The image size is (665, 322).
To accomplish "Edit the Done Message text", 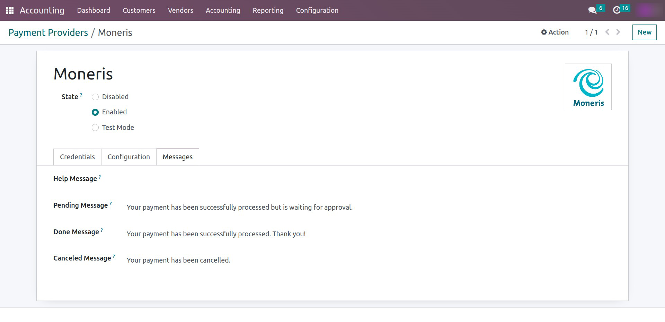I will click(x=216, y=234).
